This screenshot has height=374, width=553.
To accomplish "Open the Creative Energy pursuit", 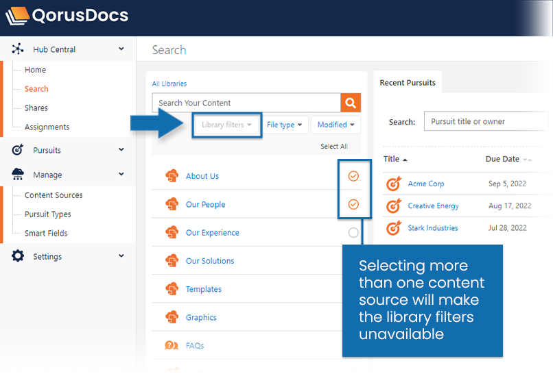I will [433, 205].
